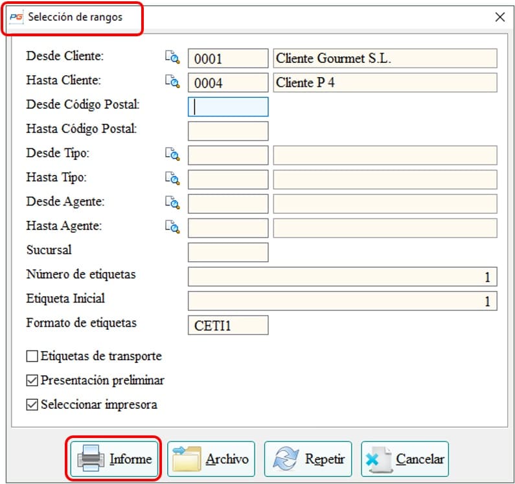This screenshot has width=515, height=484.
Task: Click the Etiqueta Inicial field
Action: coord(342,301)
